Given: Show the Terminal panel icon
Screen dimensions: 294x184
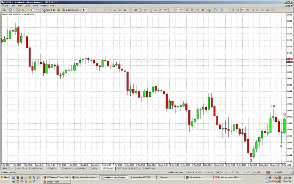Looking at the screenshot, I should tap(32, 10).
